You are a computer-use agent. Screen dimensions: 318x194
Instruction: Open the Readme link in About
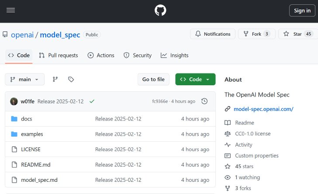[245, 123]
